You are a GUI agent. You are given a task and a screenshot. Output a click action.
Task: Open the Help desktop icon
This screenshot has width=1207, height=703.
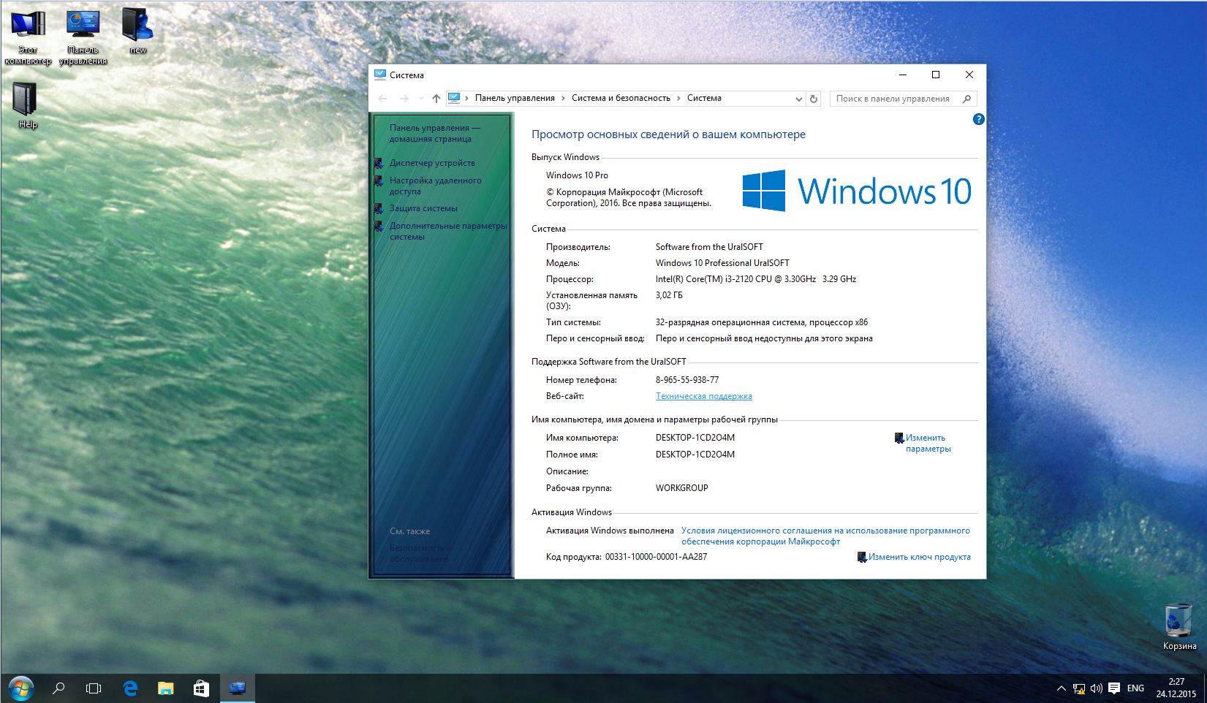coord(27,105)
